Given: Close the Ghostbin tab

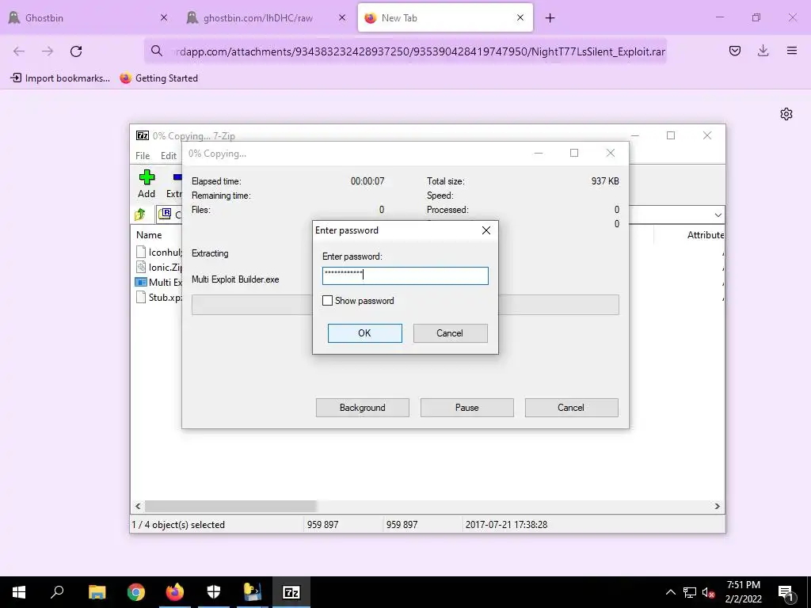Looking at the screenshot, I should (164, 18).
